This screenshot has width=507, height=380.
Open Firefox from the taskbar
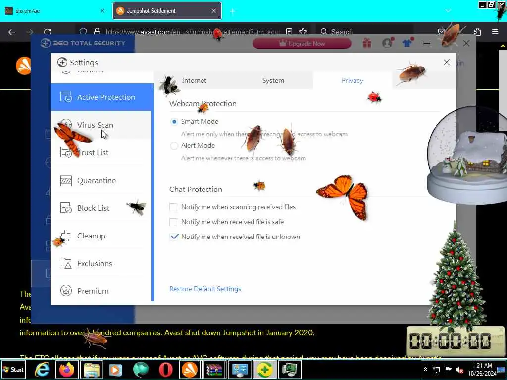(67, 369)
